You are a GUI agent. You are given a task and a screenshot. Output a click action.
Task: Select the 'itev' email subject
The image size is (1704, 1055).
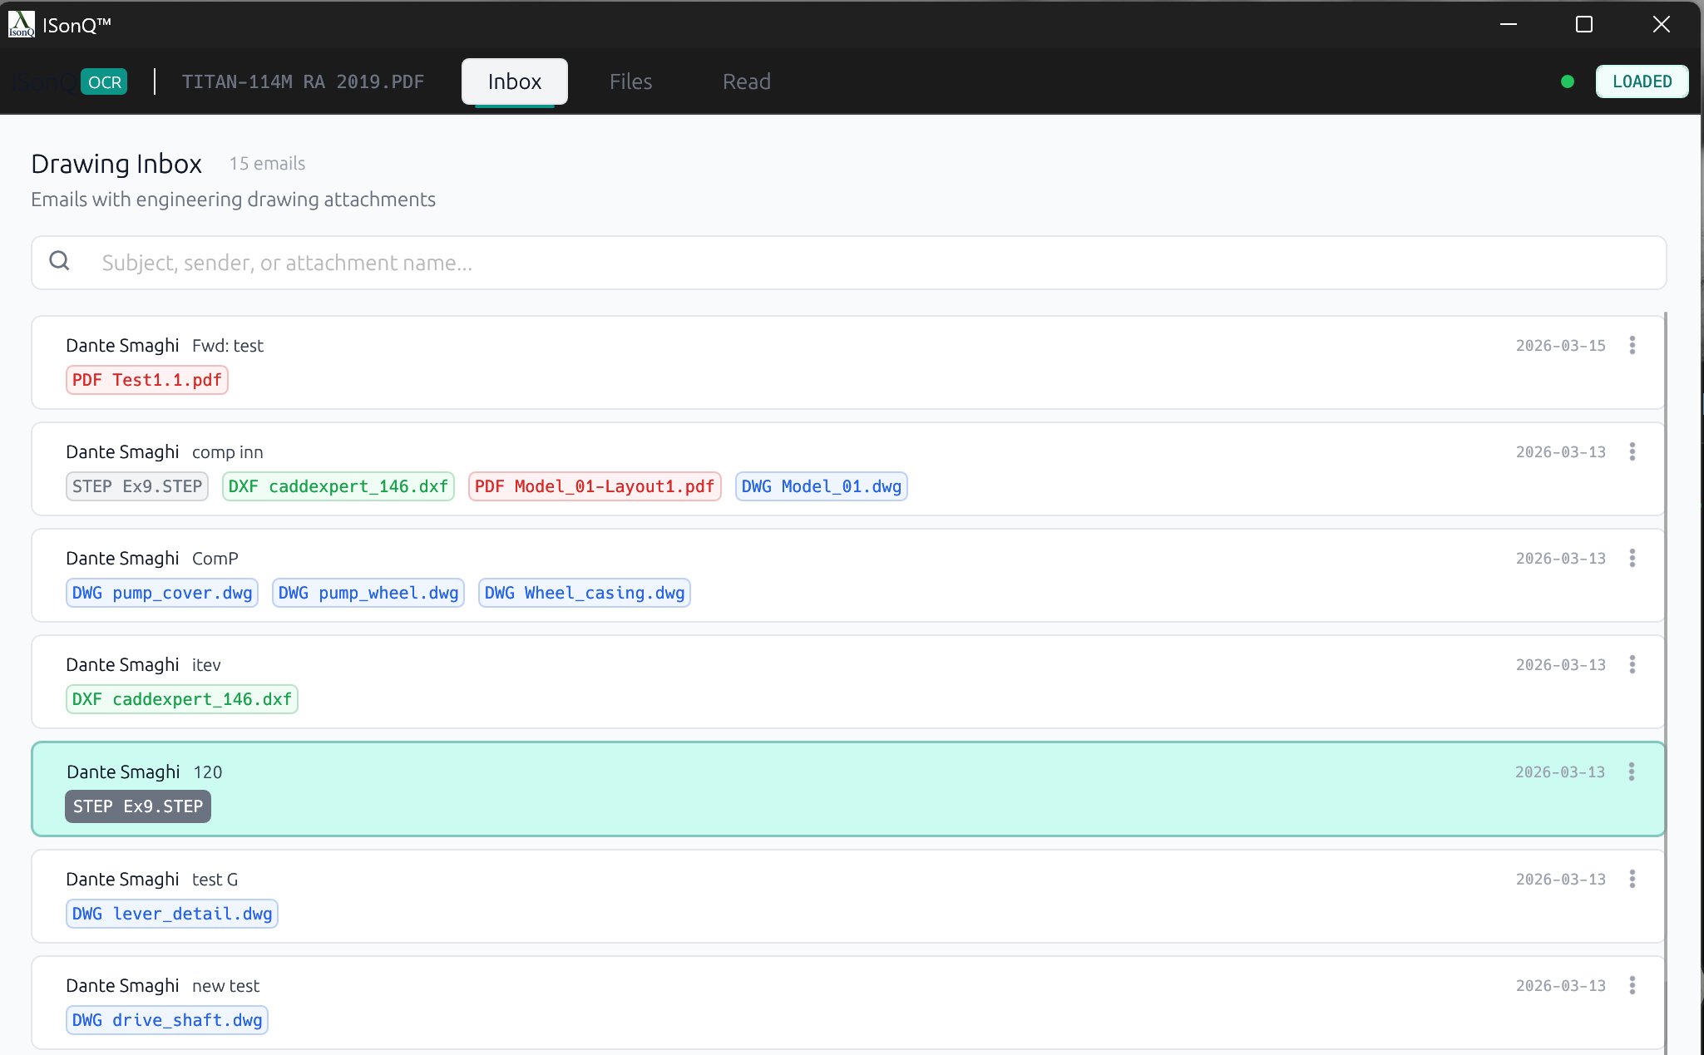tap(206, 664)
